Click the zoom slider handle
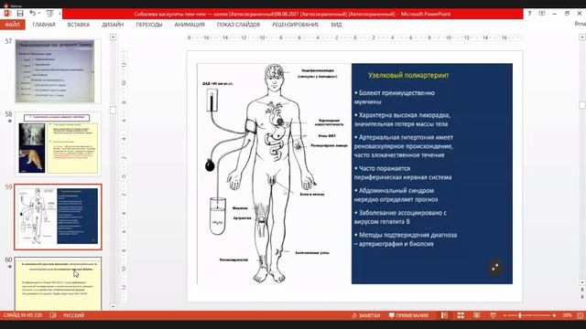This screenshot has width=586, height=329. coord(519,315)
